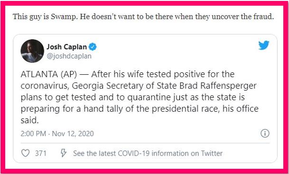Open the 2:00 PM timestamp

[33, 134]
